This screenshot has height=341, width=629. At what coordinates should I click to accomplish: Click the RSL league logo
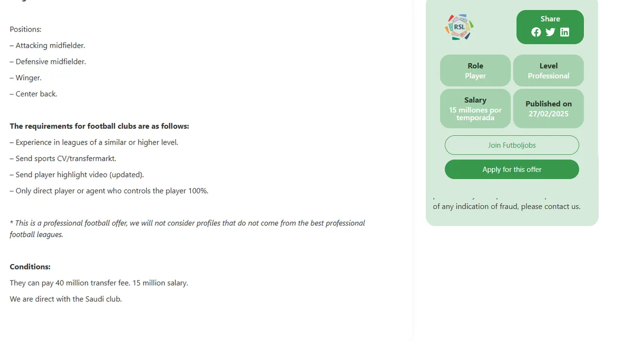tap(459, 27)
